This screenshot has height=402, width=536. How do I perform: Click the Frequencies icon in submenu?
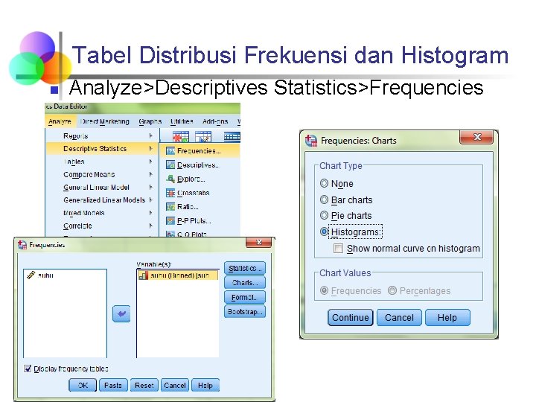(170, 150)
